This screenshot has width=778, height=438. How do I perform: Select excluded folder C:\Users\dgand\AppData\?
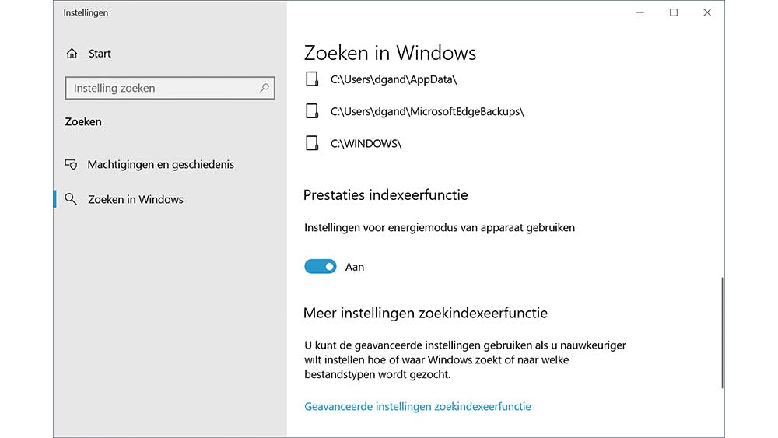(x=393, y=79)
